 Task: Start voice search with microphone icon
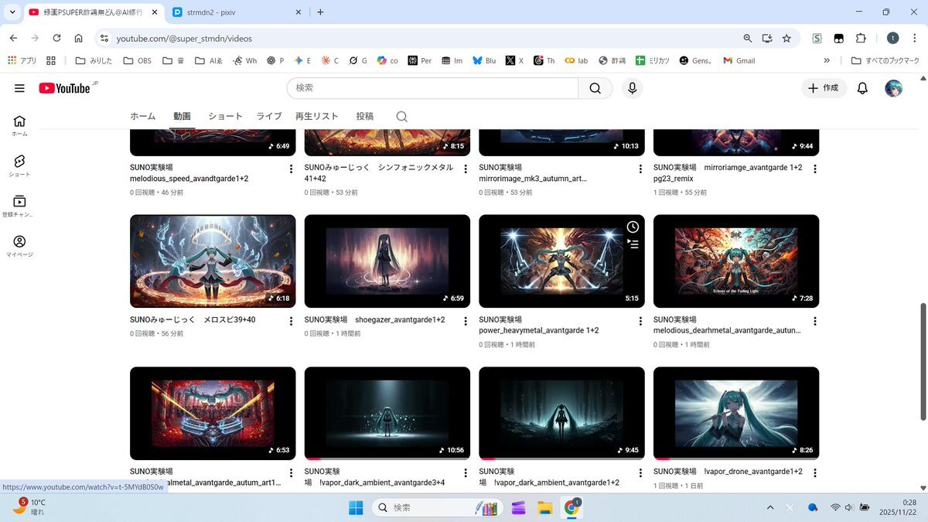pyautogui.click(x=633, y=88)
